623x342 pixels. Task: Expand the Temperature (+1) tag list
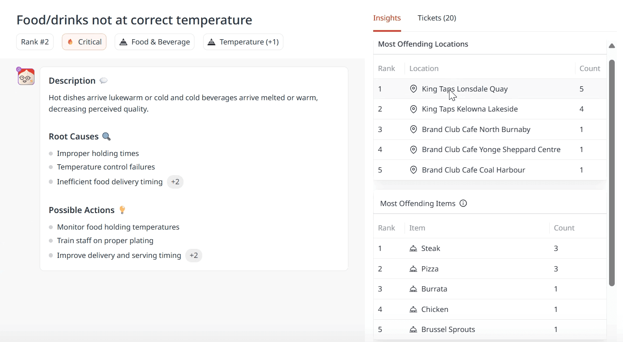click(243, 42)
